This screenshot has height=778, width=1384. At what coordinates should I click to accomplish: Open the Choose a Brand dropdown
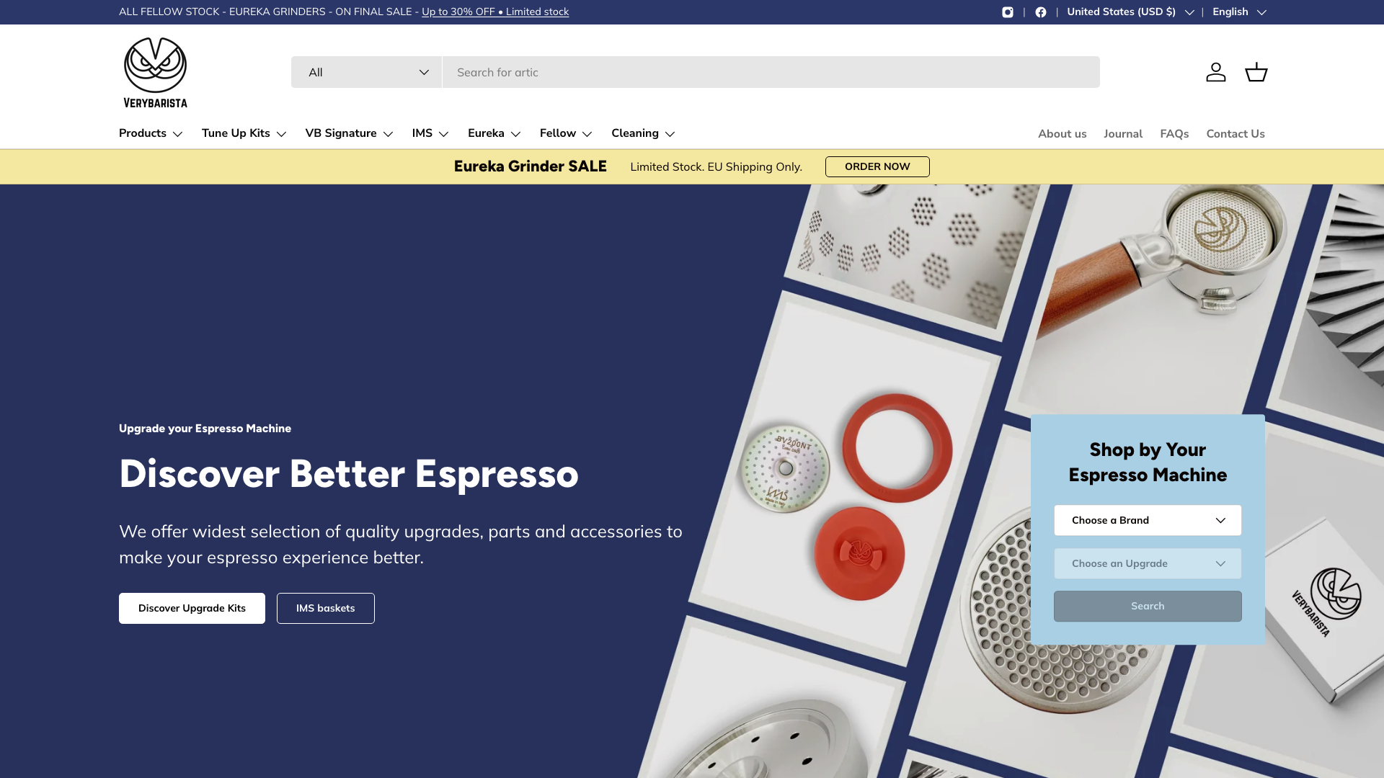coord(1148,520)
